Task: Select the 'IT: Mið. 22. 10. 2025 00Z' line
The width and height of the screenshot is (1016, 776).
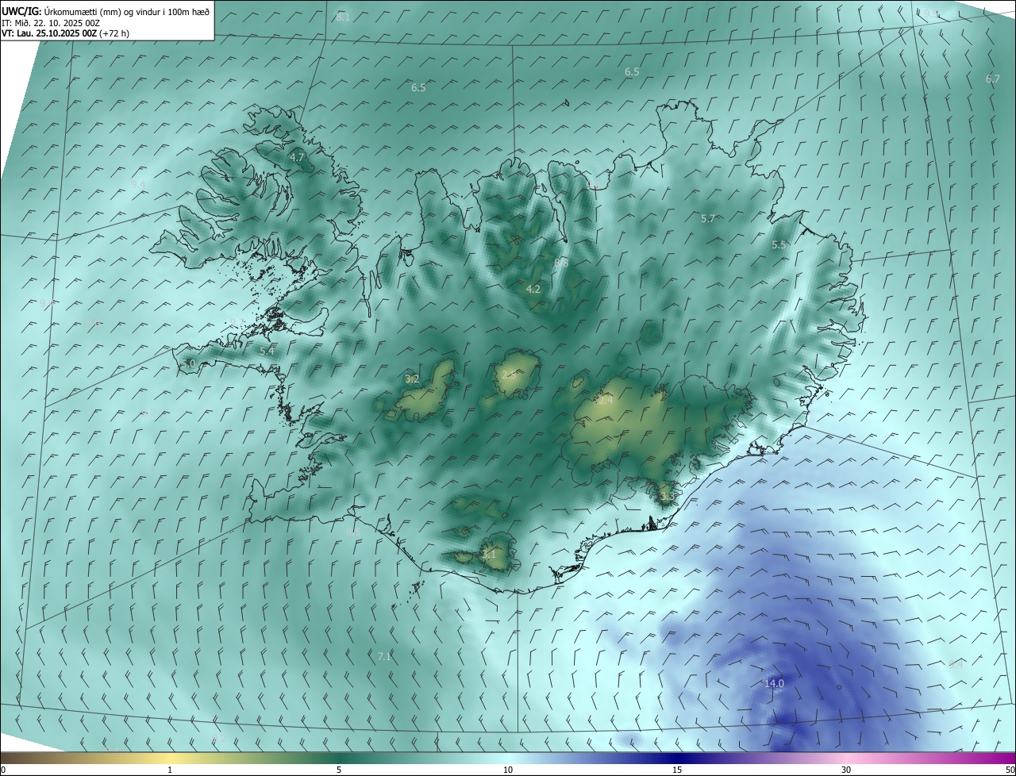Action: pyautogui.click(x=52, y=22)
